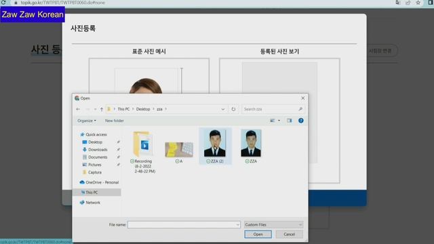Go forward in the Open dialog
434x244 pixels.
click(87, 109)
